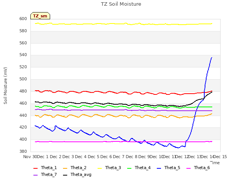
Task: Click the end of the black Theta_avg line
Action: click(212, 92)
